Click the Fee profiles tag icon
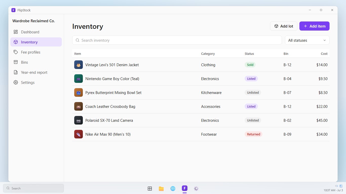Viewport: 346px width, 194px height. (x=16, y=52)
